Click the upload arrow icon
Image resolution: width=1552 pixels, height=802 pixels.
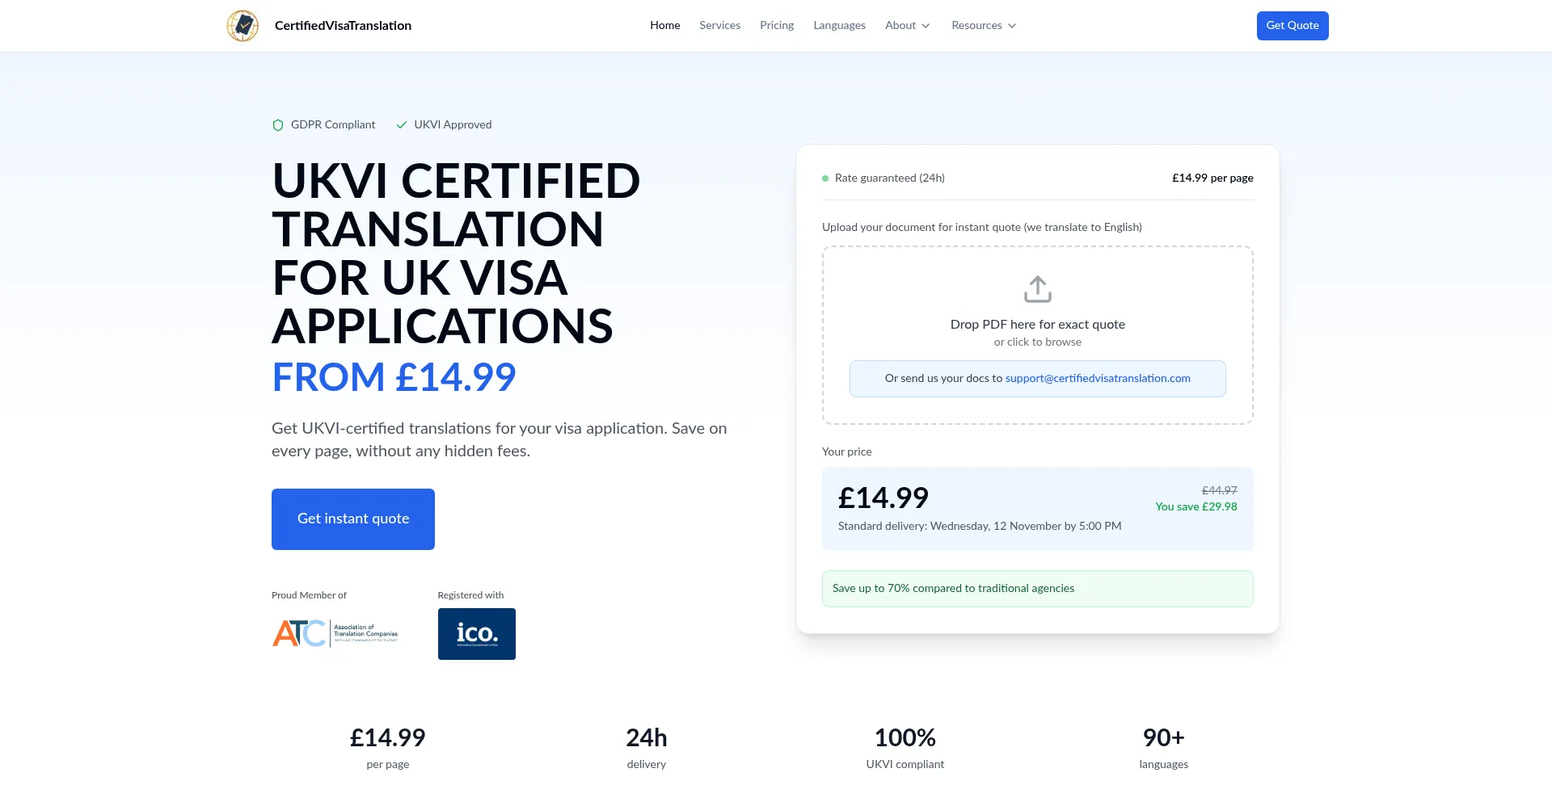[1037, 289]
